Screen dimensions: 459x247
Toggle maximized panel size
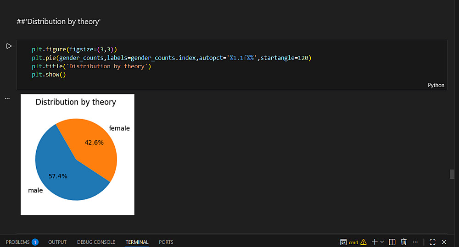coord(433,242)
